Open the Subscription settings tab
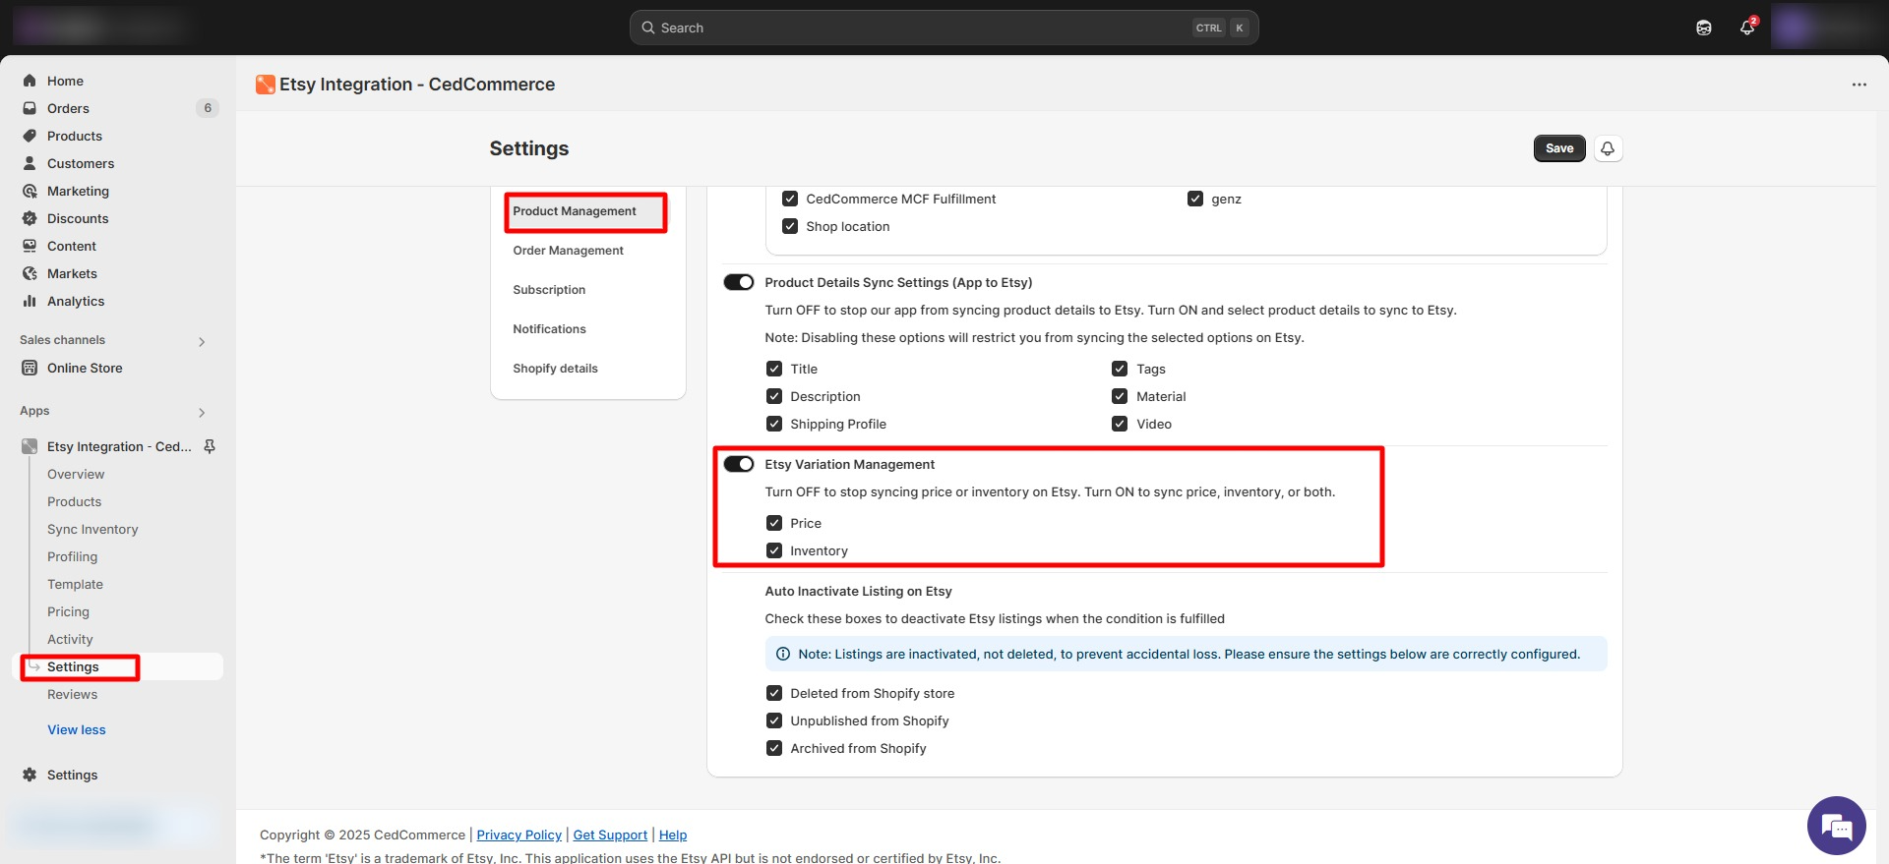Screen dimensions: 1889x864 pos(549,290)
